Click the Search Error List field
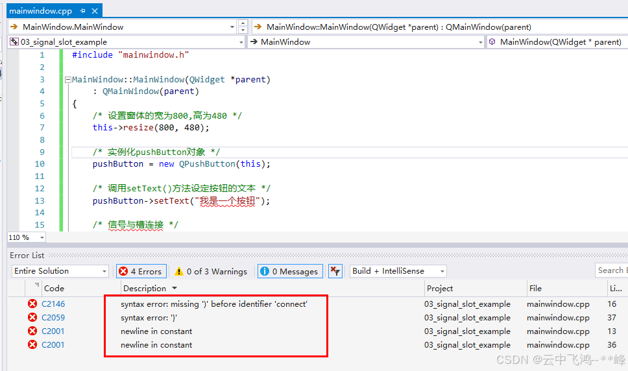This screenshot has width=628, height=371. coord(611,270)
